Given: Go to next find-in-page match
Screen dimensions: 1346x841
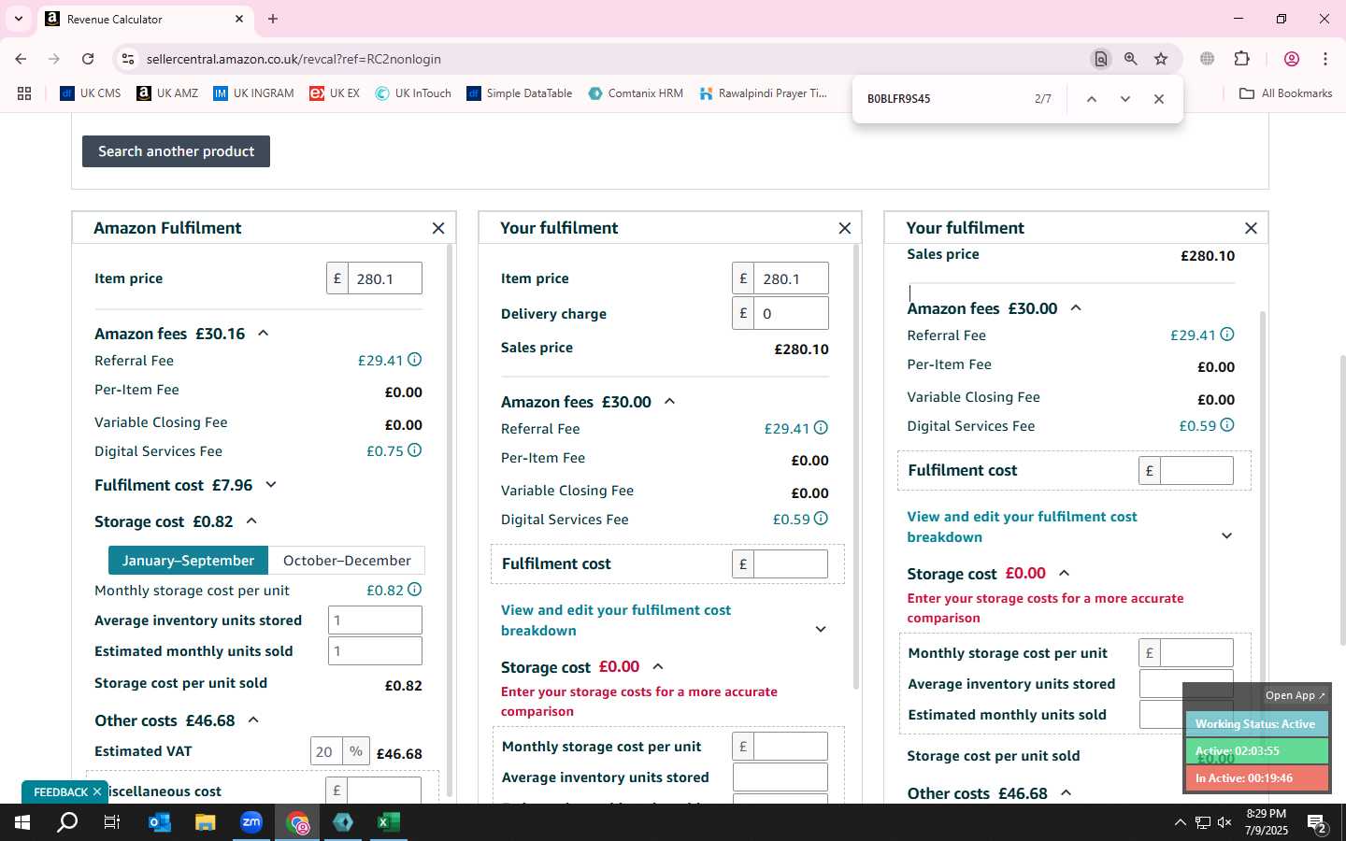Looking at the screenshot, I should (1125, 99).
